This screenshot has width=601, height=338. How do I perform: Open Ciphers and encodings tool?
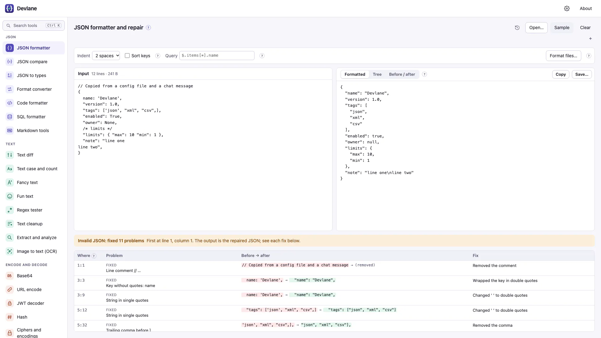tap(33, 333)
